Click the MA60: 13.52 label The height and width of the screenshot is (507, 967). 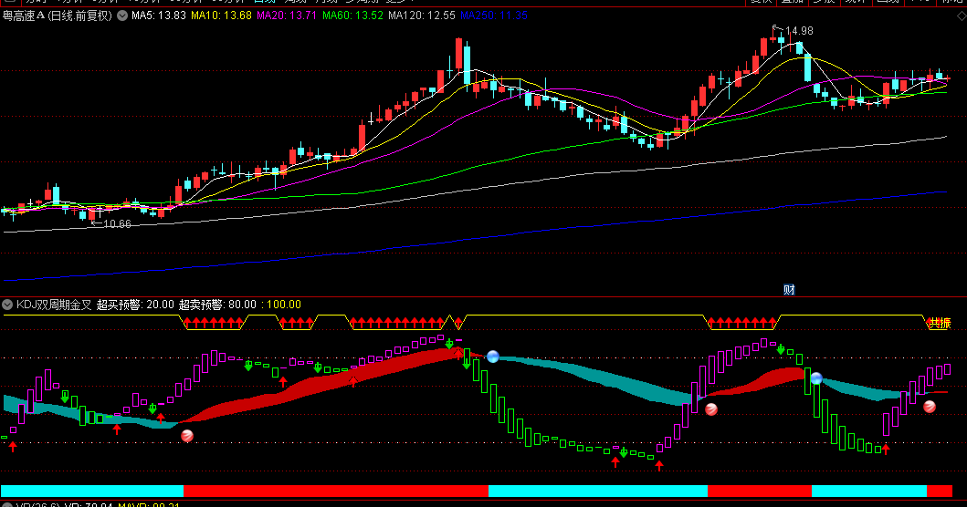(352, 16)
